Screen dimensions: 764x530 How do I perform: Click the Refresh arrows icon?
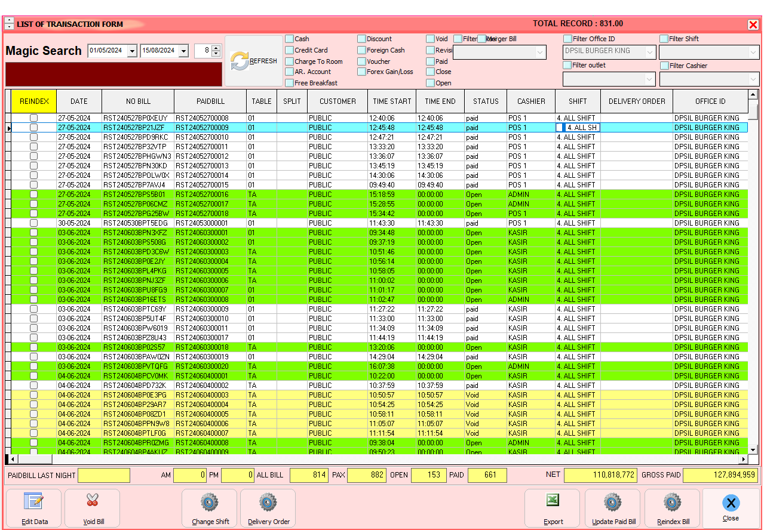click(x=239, y=61)
